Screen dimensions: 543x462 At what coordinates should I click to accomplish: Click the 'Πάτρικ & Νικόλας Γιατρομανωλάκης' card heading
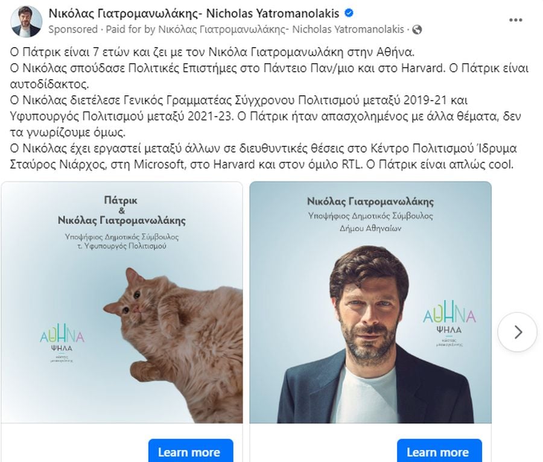tap(121, 210)
